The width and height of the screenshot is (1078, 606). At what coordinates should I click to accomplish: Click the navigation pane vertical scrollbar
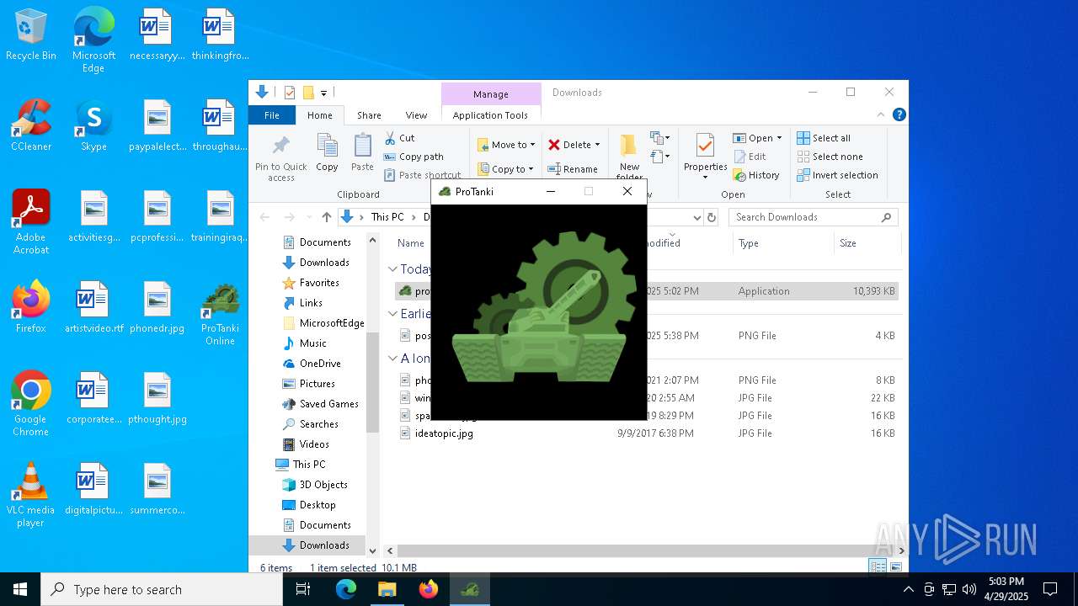[372, 380]
